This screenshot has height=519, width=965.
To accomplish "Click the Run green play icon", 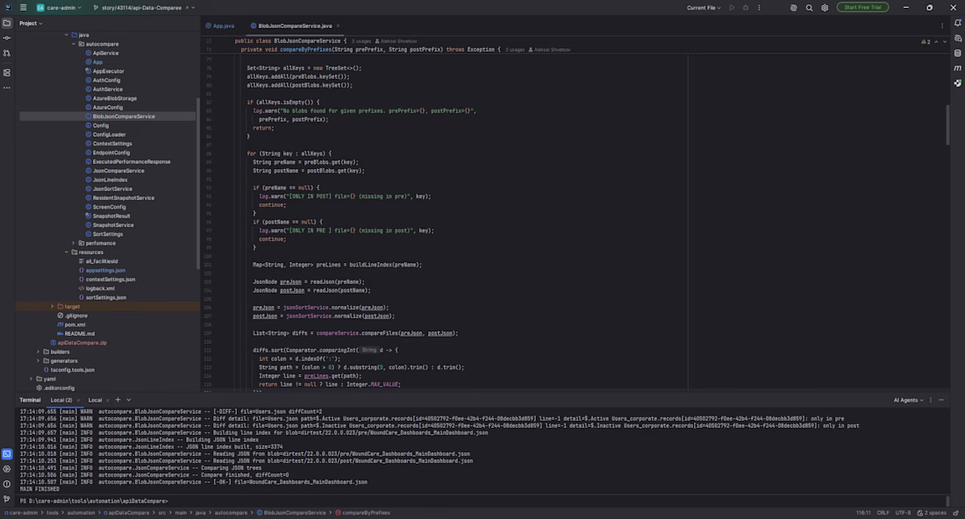I will [732, 8].
